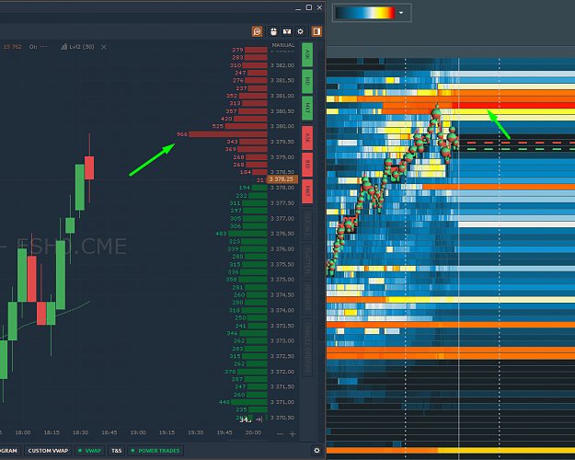Zoom out with the minus icon on time axis
The image size is (575, 460).
click(280, 434)
